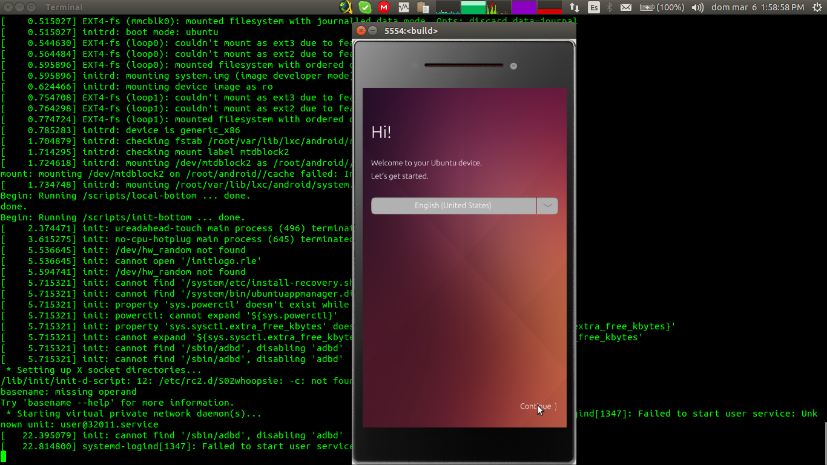Open the network connections indicator
827x465 pixels.
click(x=575, y=7)
